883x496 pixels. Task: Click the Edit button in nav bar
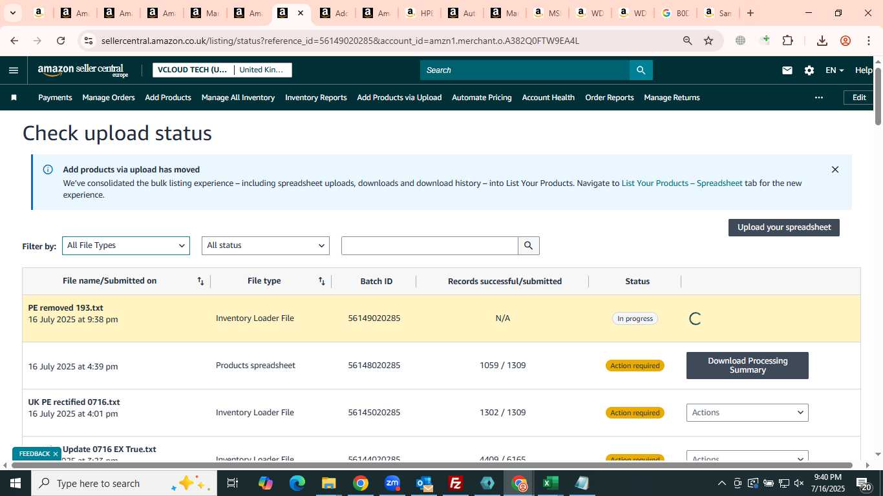pyautogui.click(x=859, y=98)
